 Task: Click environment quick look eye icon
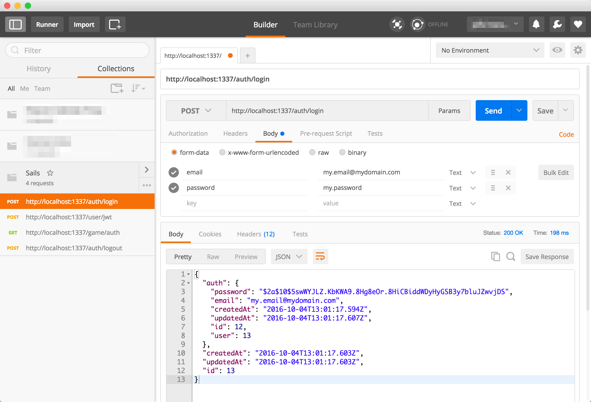pos(557,50)
